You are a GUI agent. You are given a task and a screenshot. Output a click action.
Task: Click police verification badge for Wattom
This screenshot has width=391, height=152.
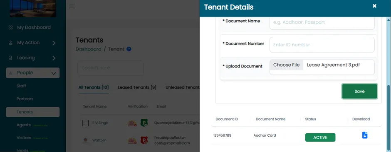[x=144, y=140]
